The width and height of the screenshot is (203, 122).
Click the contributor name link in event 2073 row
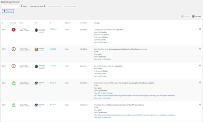coord(41,49)
